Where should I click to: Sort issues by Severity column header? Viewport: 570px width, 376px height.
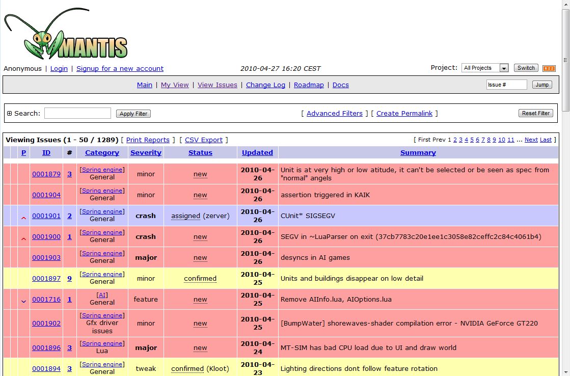pyautogui.click(x=146, y=152)
